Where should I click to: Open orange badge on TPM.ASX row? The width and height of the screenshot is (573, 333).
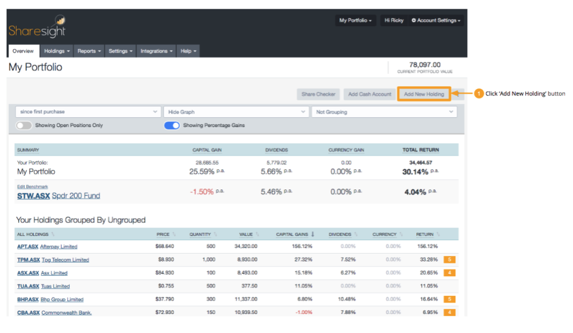[x=449, y=260]
